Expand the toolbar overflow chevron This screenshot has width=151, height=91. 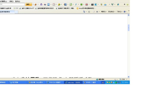[x=129, y=11]
